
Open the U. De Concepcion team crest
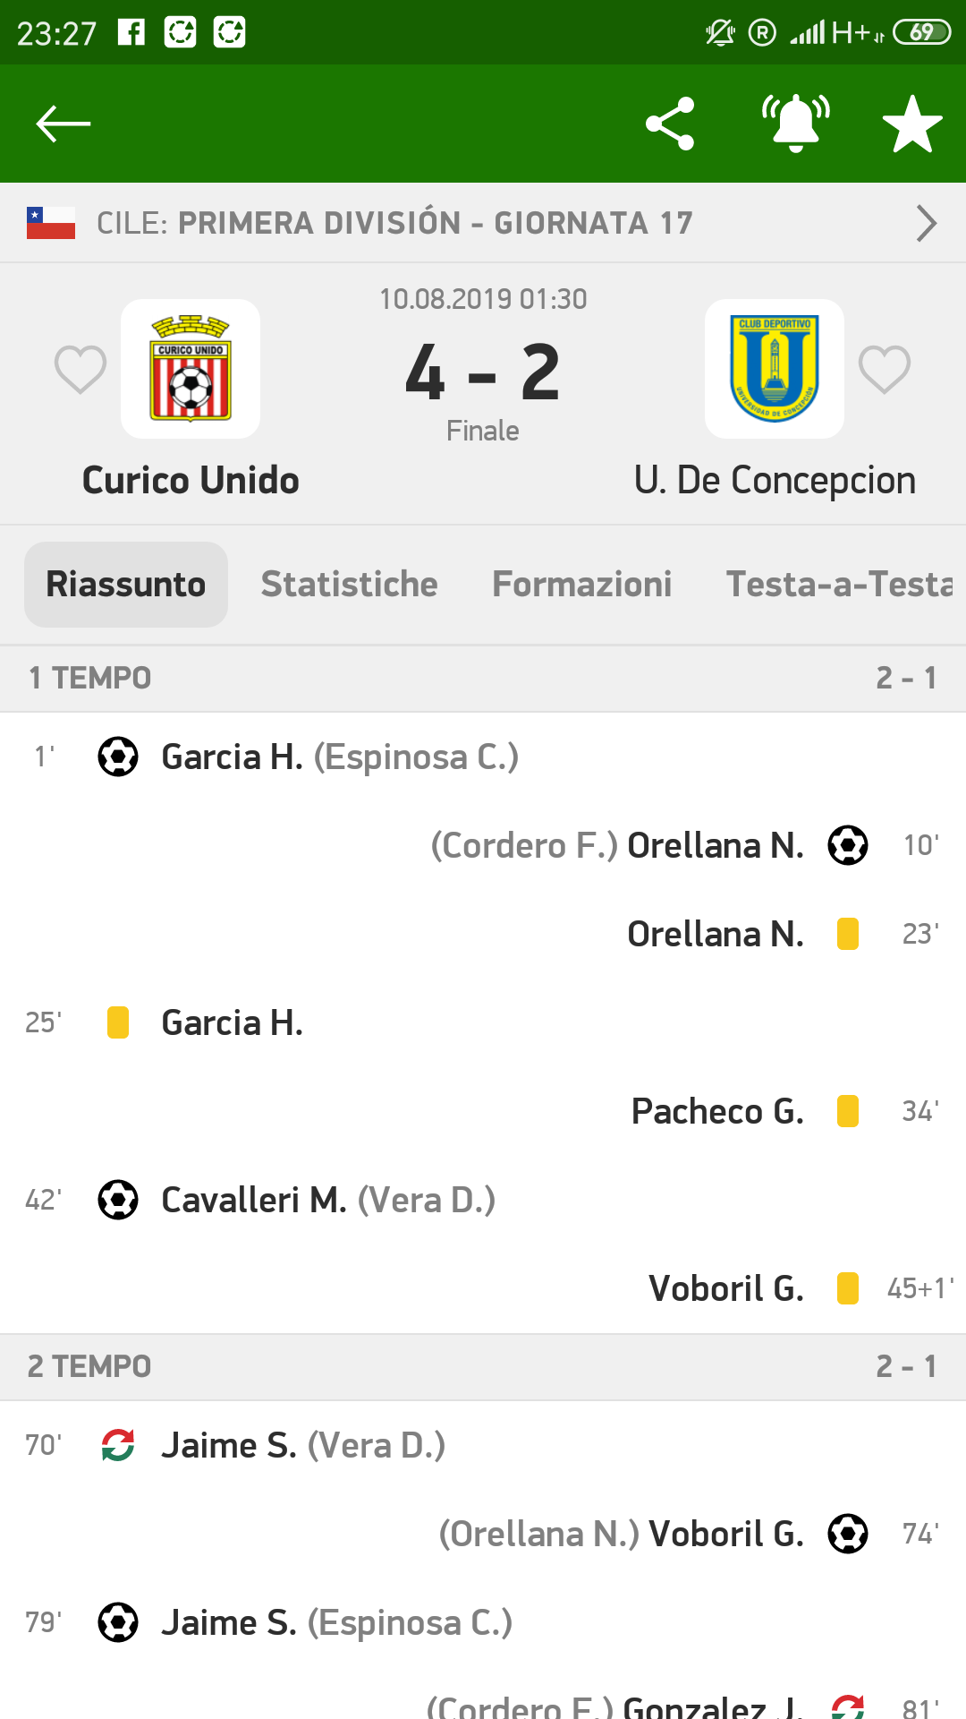[775, 369]
